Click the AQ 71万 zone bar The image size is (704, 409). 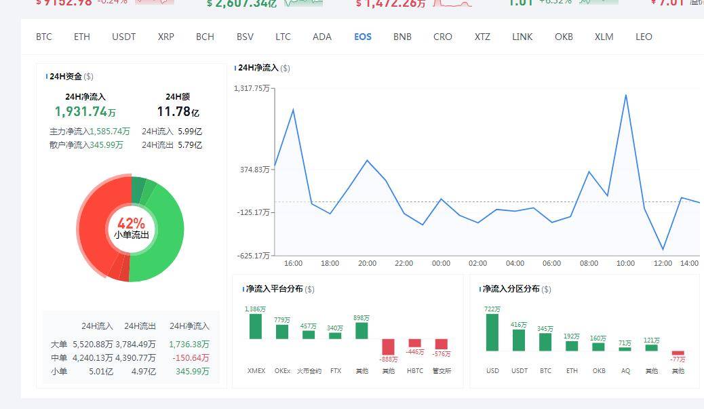coord(625,349)
